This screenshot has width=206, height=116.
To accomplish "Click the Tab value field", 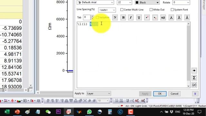I will [87, 17].
